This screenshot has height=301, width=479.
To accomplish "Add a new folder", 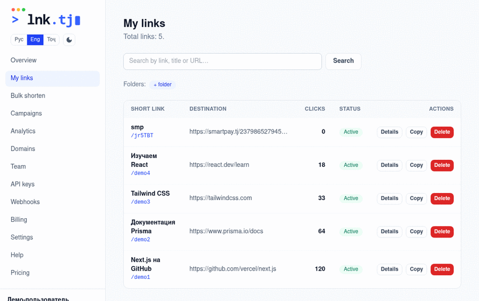I will [162, 85].
